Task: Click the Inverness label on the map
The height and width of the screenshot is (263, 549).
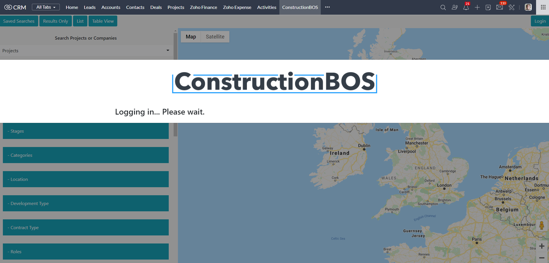Action: coord(391,51)
